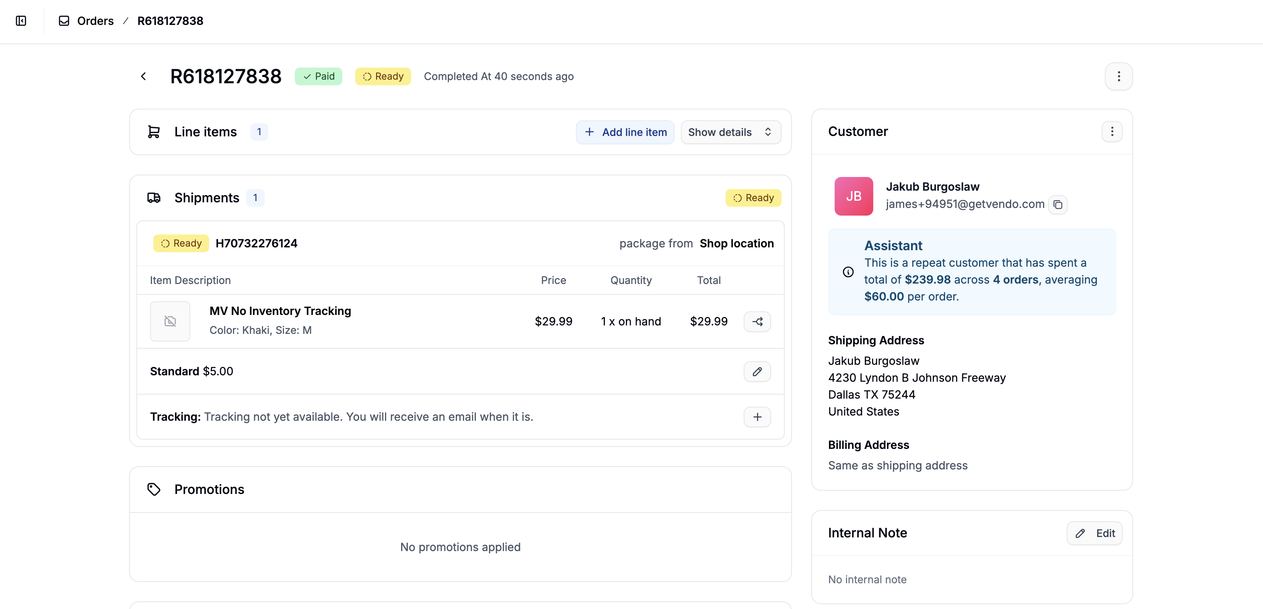Open the Show details dropdown
1263x609 pixels.
pos(730,132)
